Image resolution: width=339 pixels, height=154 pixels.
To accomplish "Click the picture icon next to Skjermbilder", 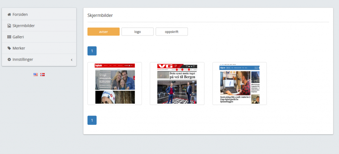I will [x=9, y=26].
